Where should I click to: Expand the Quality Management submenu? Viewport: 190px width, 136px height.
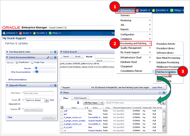coord(135,48)
